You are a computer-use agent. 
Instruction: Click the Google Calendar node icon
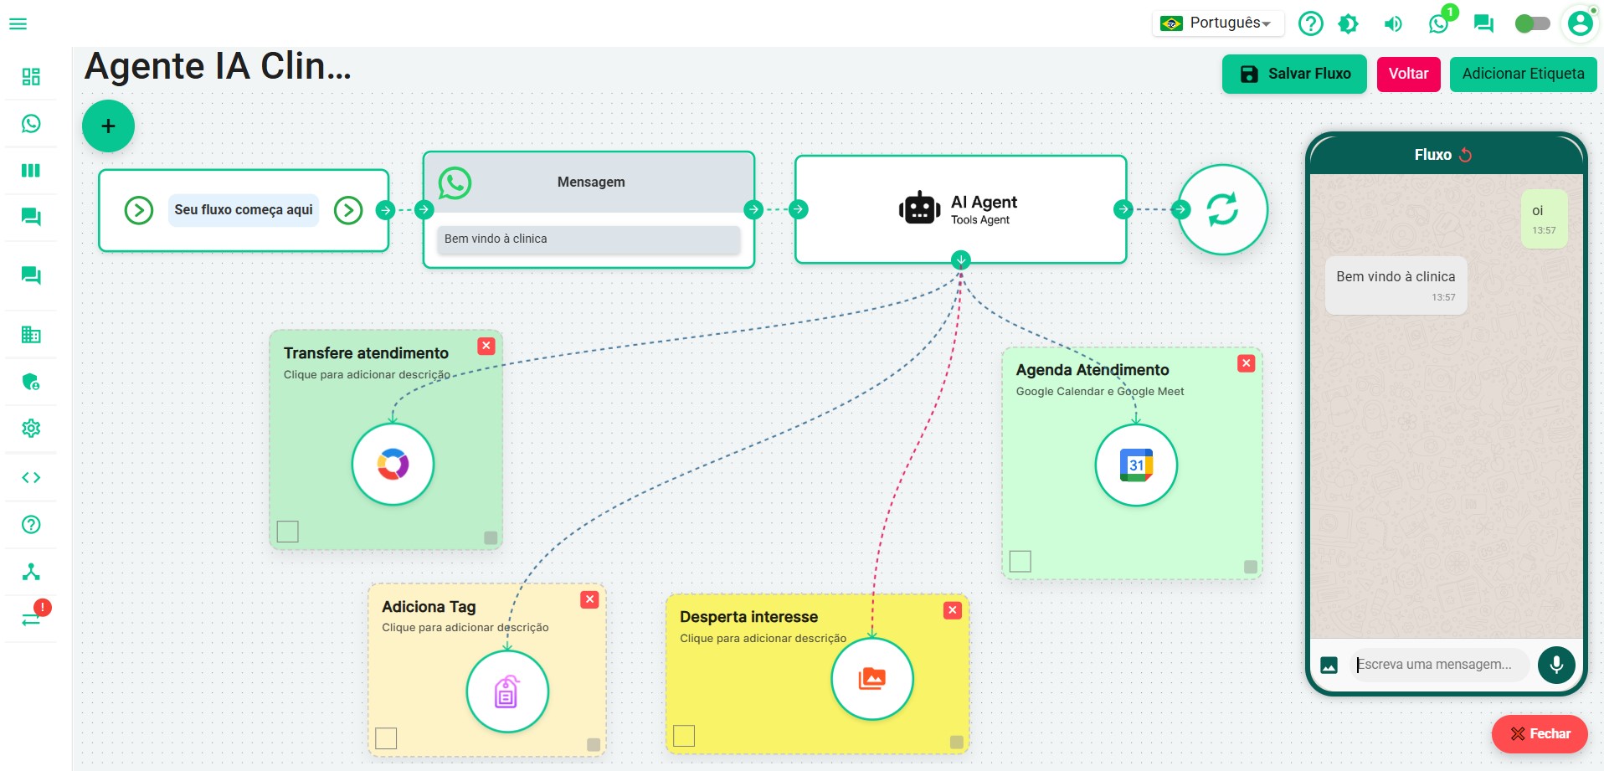click(1136, 465)
